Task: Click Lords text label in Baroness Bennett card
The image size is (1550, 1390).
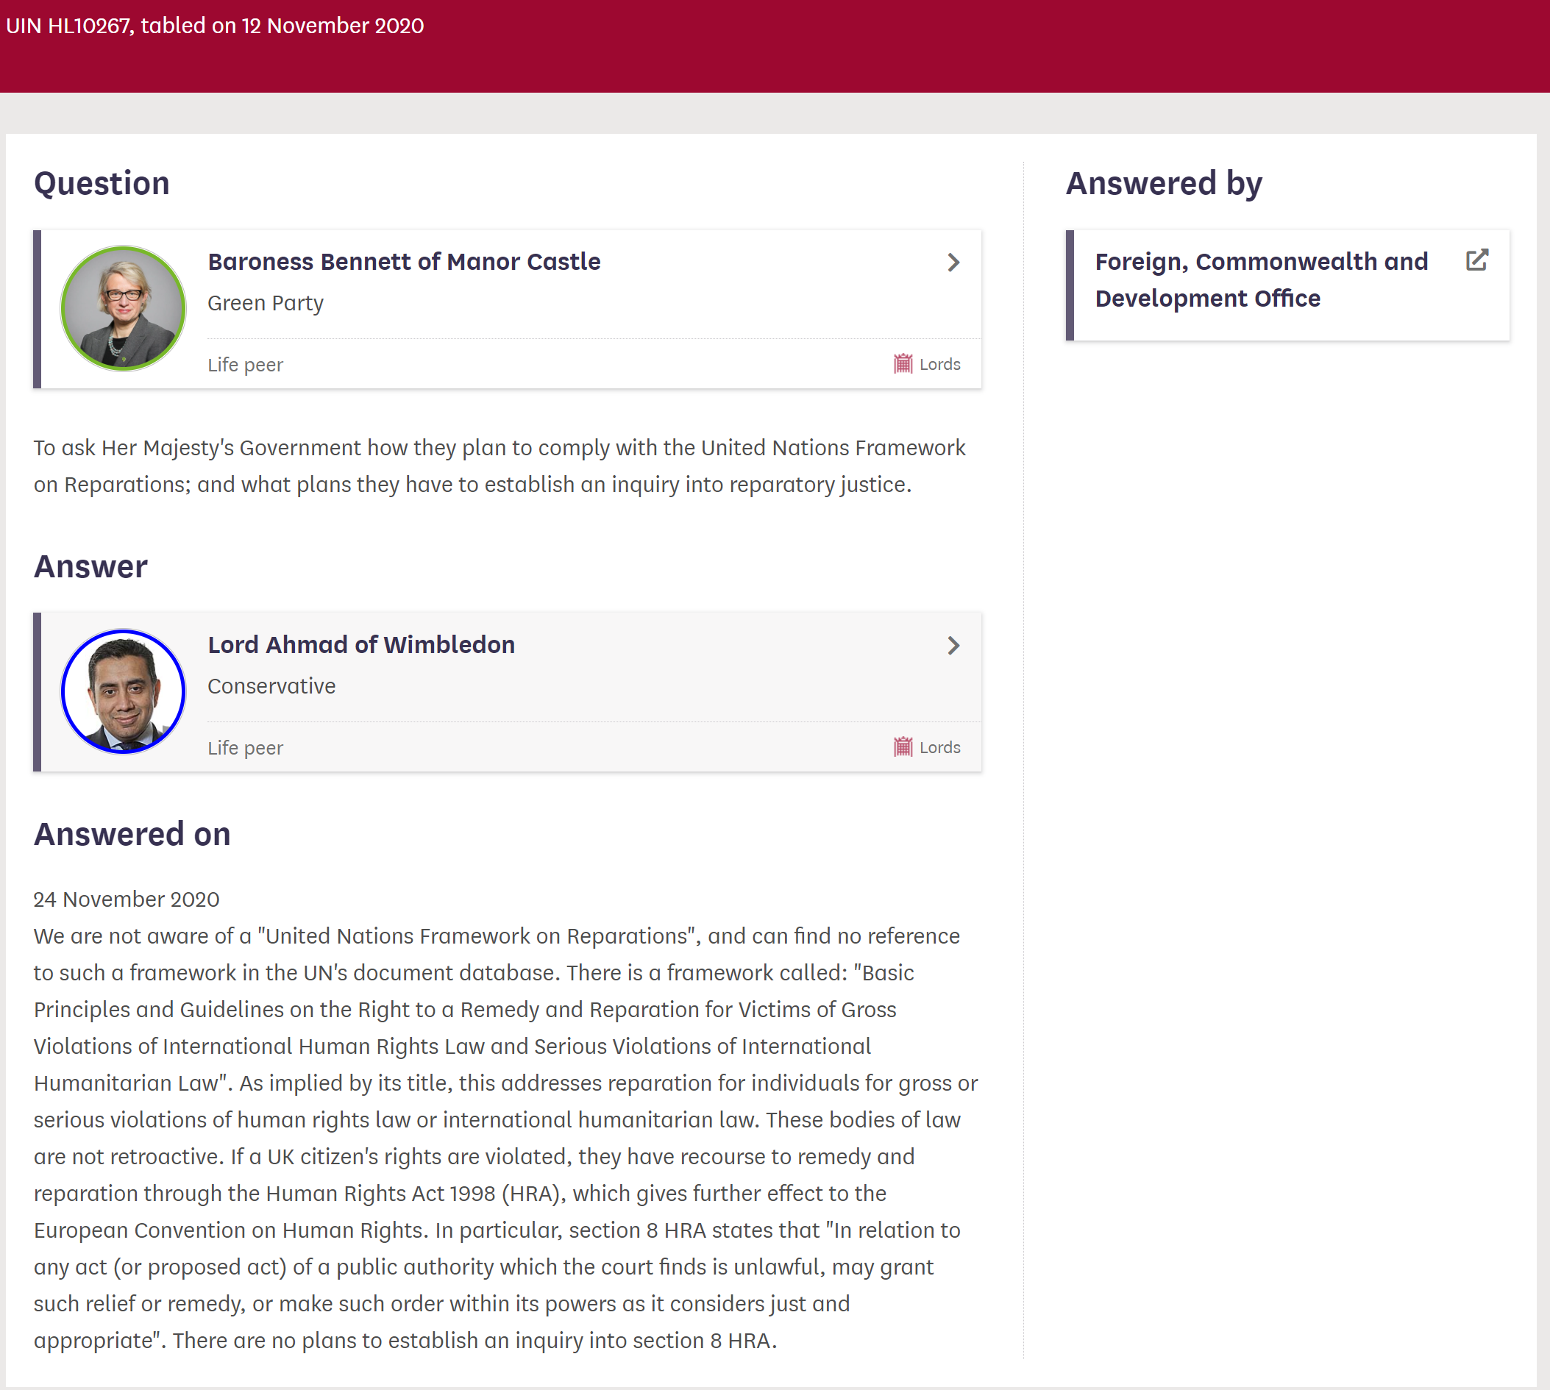Action: click(x=939, y=364)
